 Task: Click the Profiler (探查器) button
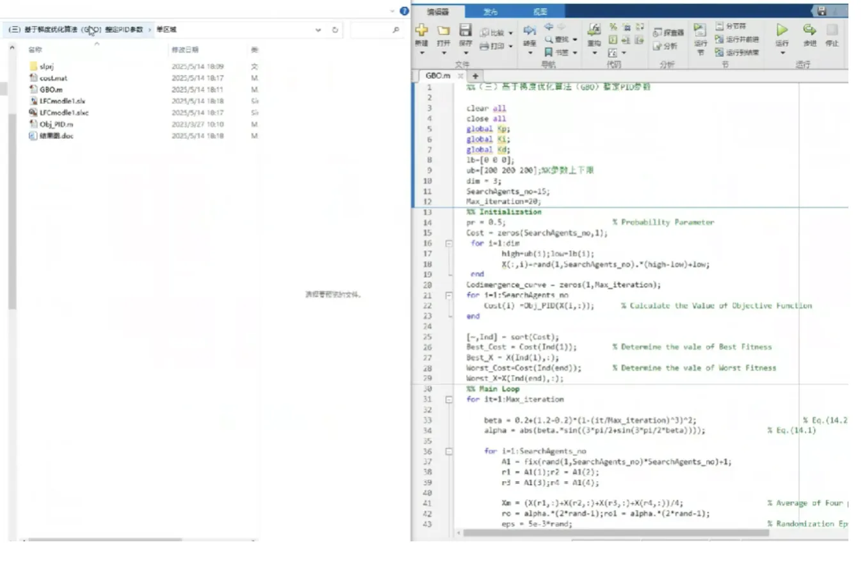pyautogui.click(x=668, y=33)
